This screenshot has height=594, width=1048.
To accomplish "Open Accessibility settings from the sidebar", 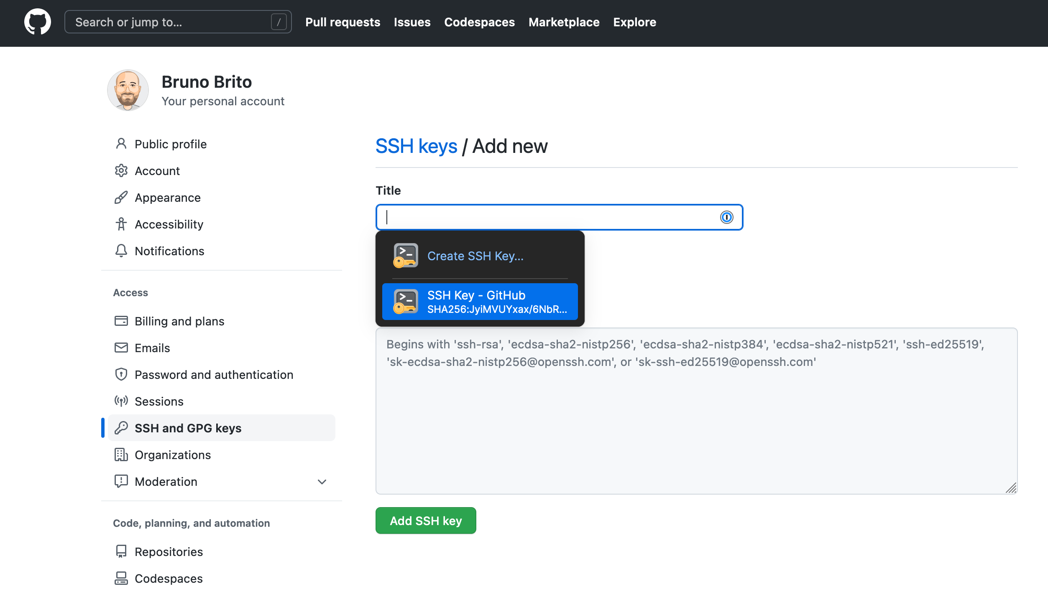I will pyautogui.click(x=169, y=224).
